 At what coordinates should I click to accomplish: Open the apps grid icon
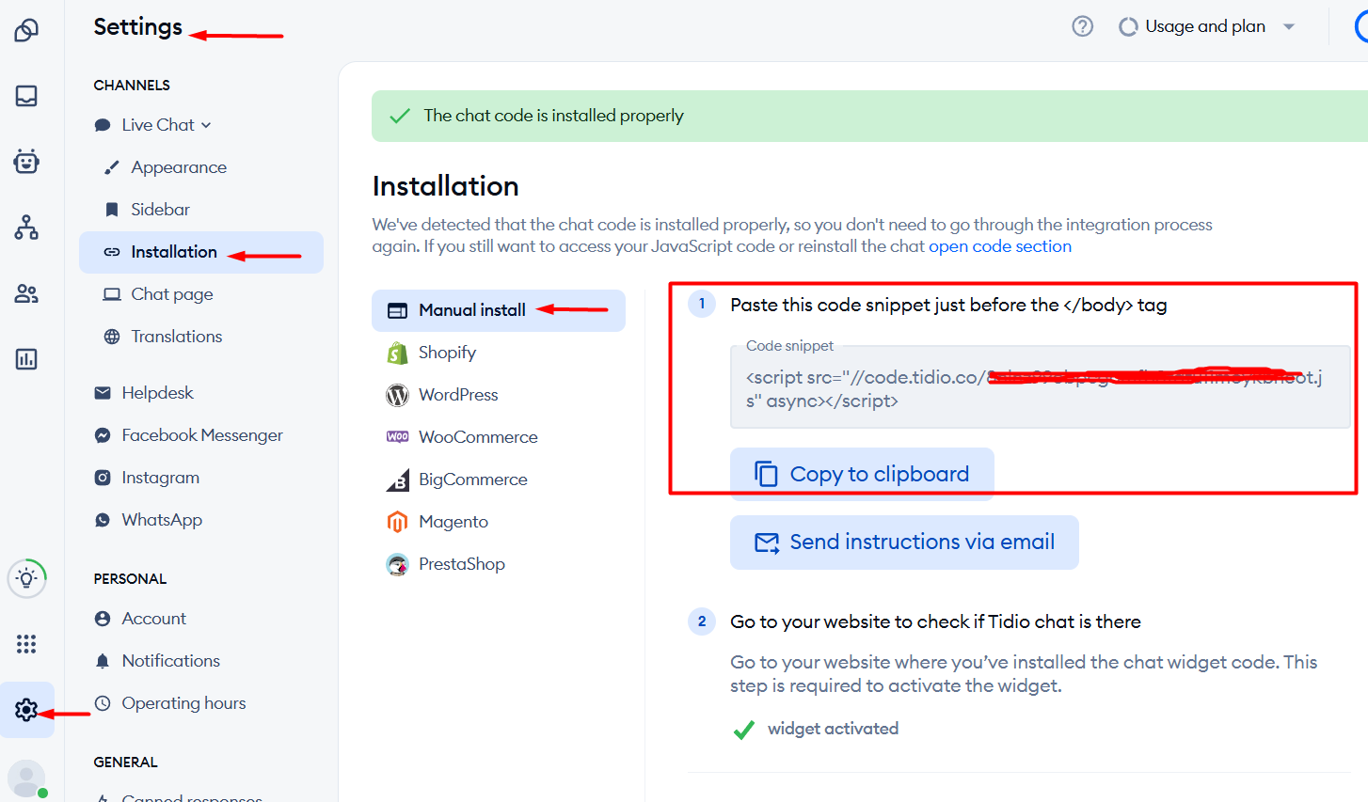click(x=26, y=644)
